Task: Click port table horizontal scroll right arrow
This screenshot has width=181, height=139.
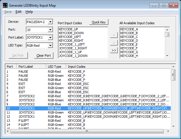Action: (168, 131)
